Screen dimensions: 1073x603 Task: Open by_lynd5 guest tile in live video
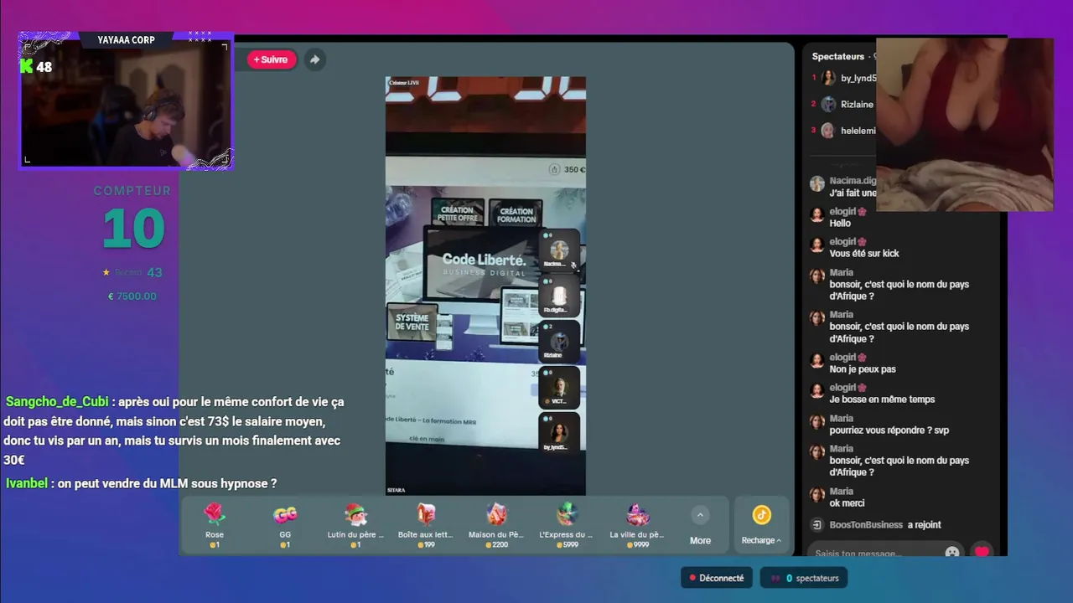558,433
